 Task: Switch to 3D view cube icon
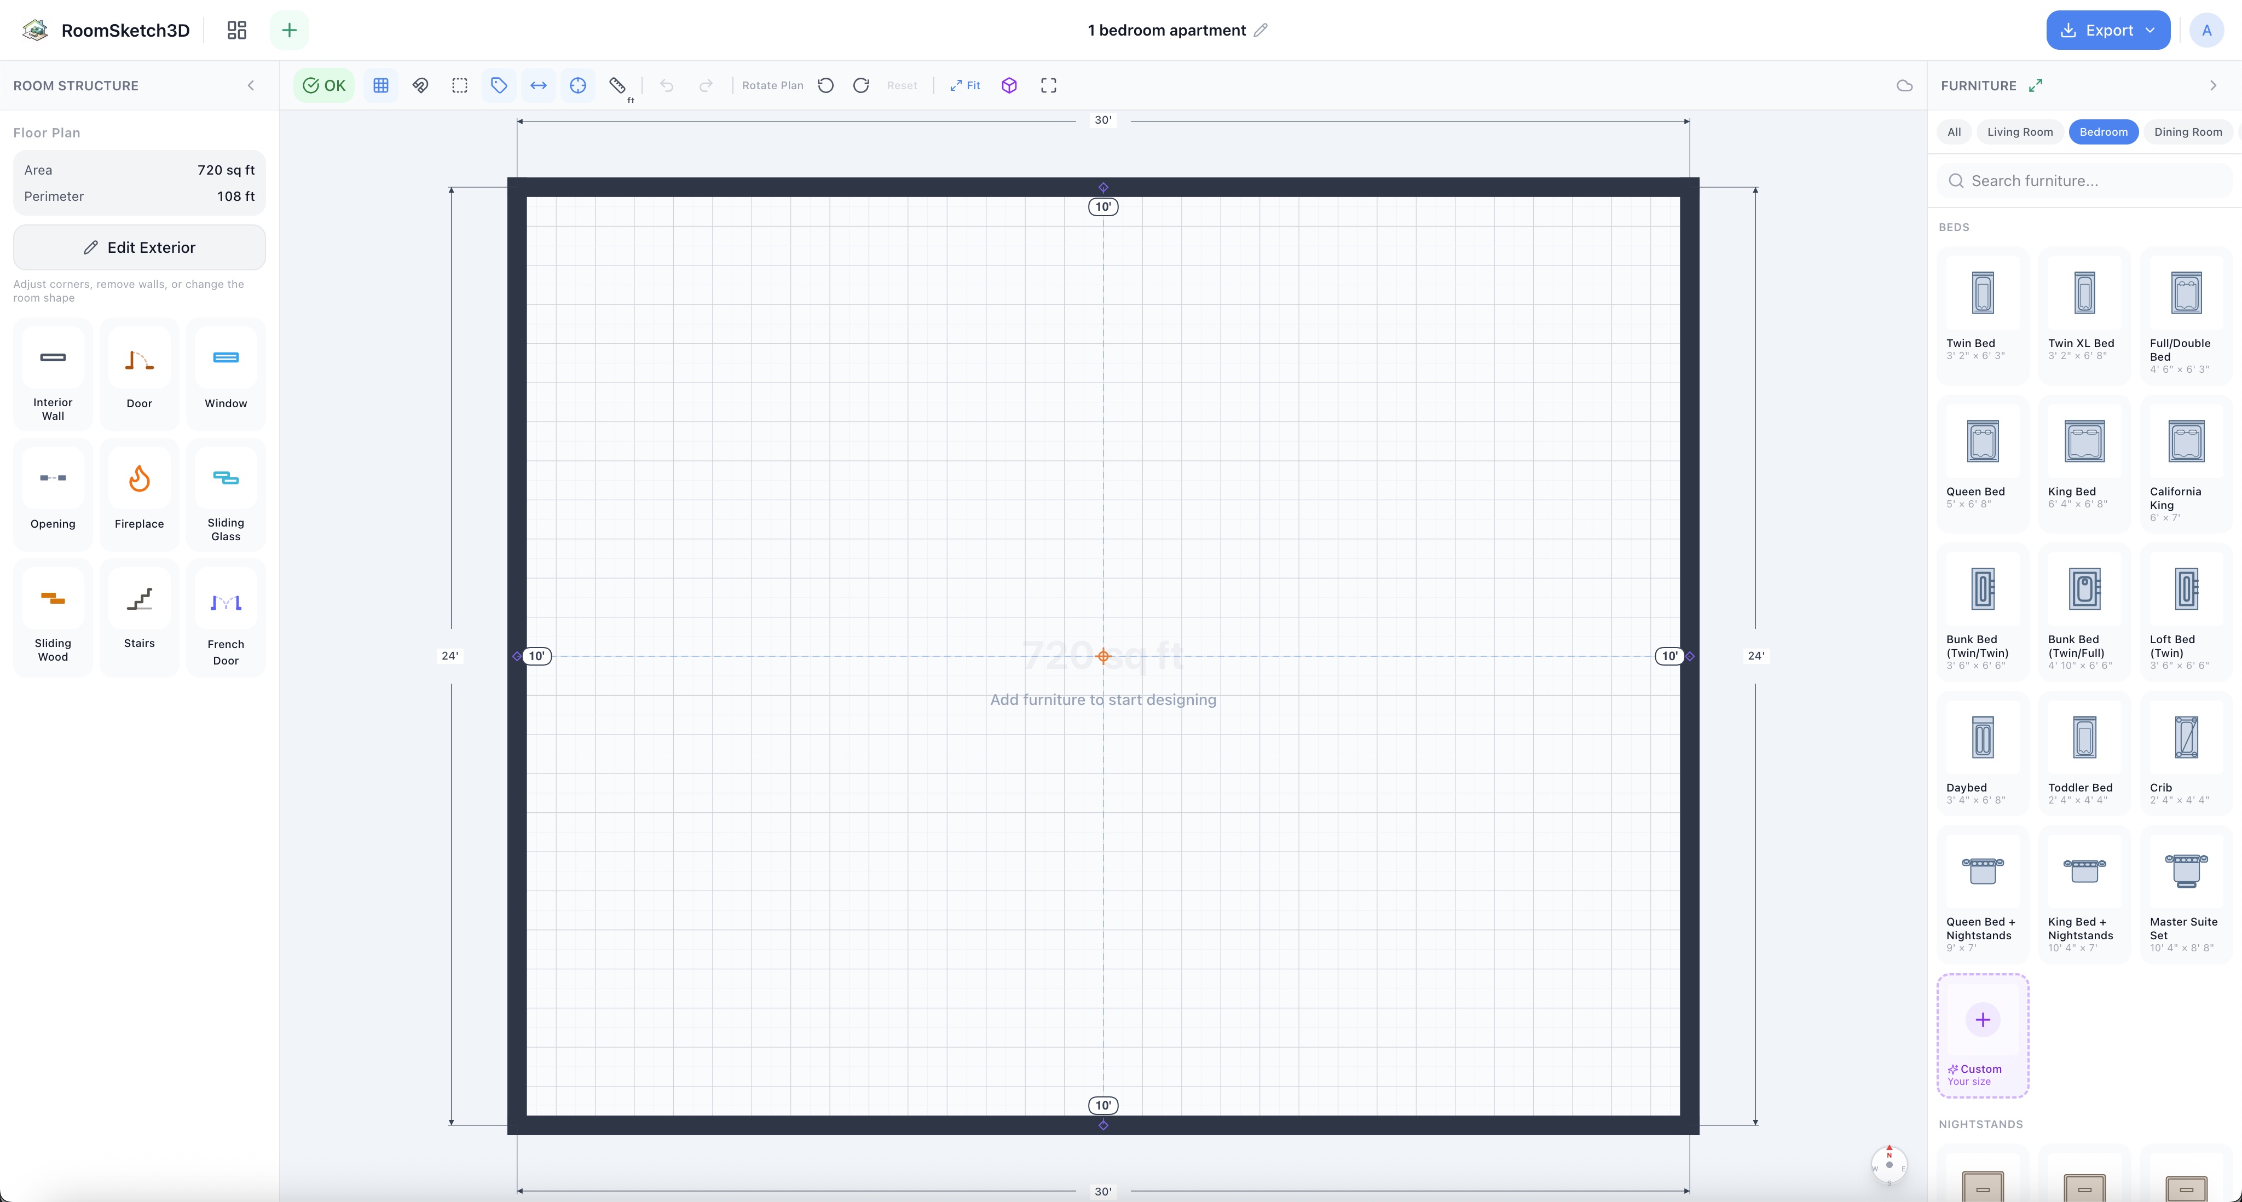(1009, 85)
